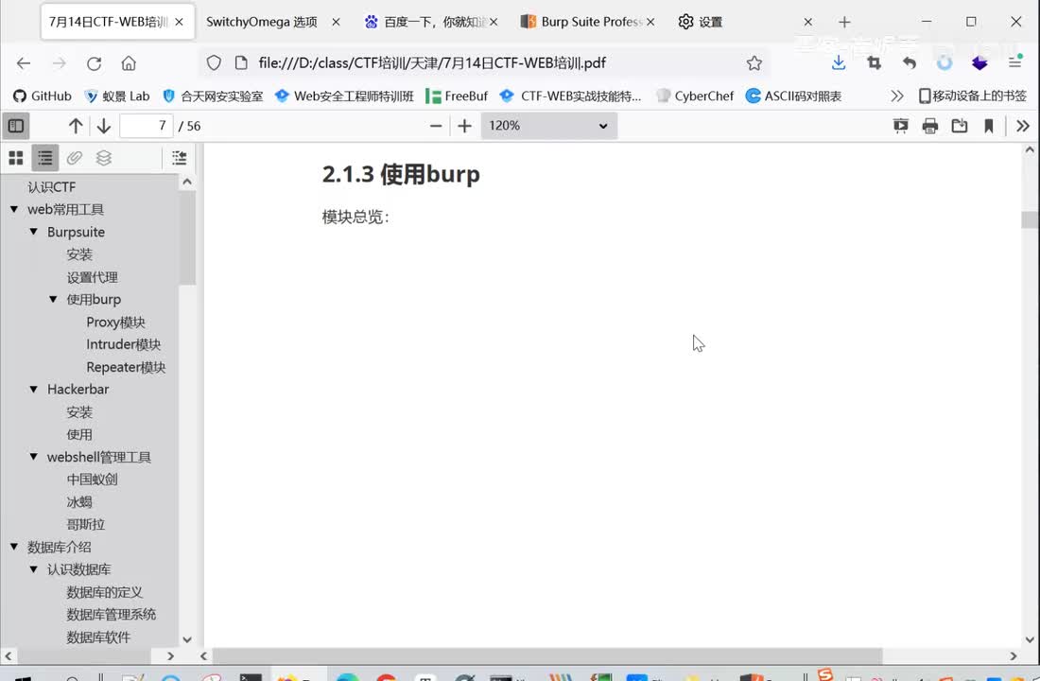Click the undo arrow toolbar icon
1040x681 pixels.
point(909,63)
